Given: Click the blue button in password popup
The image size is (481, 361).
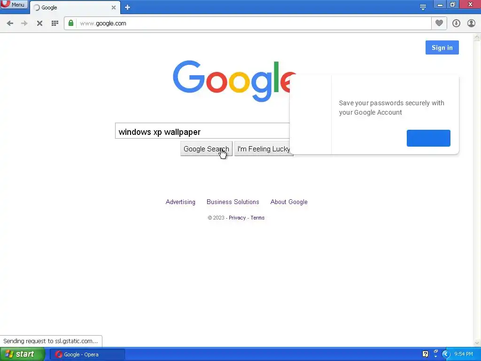Looking at the screenshot, I should 428,138.
